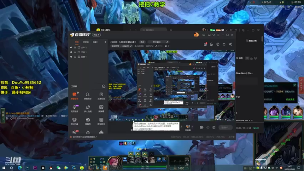This screenshot has height=171, width=304.
Task: Click the streamer avatar in title bar
Action: (x=196, y=35)
